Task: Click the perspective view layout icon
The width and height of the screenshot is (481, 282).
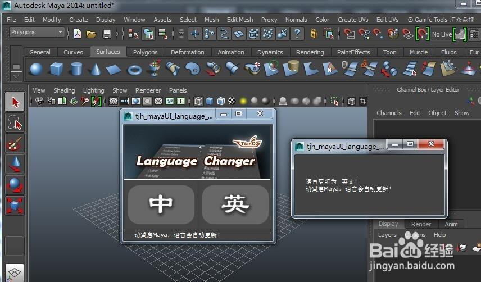Action: pos(15,272)
